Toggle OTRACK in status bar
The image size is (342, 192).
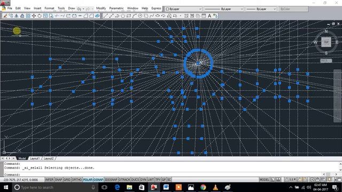[x=125, y=180]
